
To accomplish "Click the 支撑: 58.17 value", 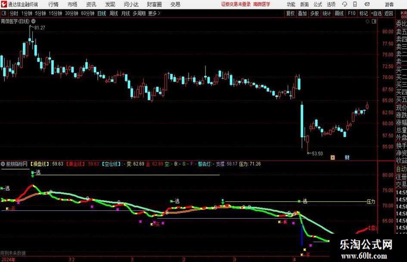I will point(227,164).
